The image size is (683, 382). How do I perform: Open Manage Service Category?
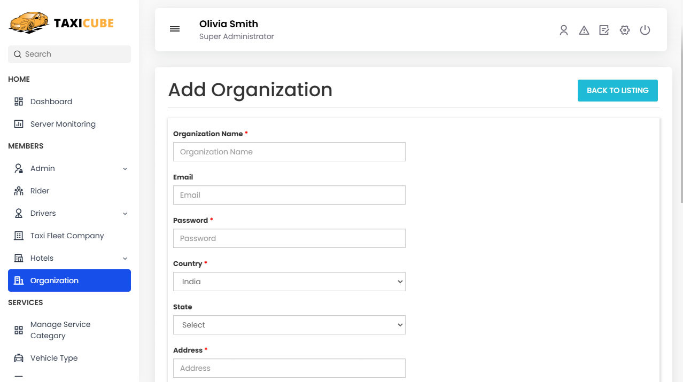click(60, 330)
